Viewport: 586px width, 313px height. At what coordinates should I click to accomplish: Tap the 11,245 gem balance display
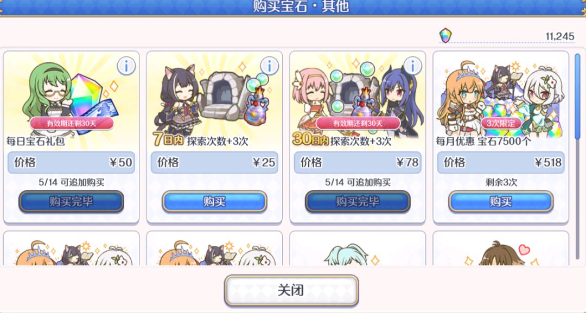click(560, 36)
